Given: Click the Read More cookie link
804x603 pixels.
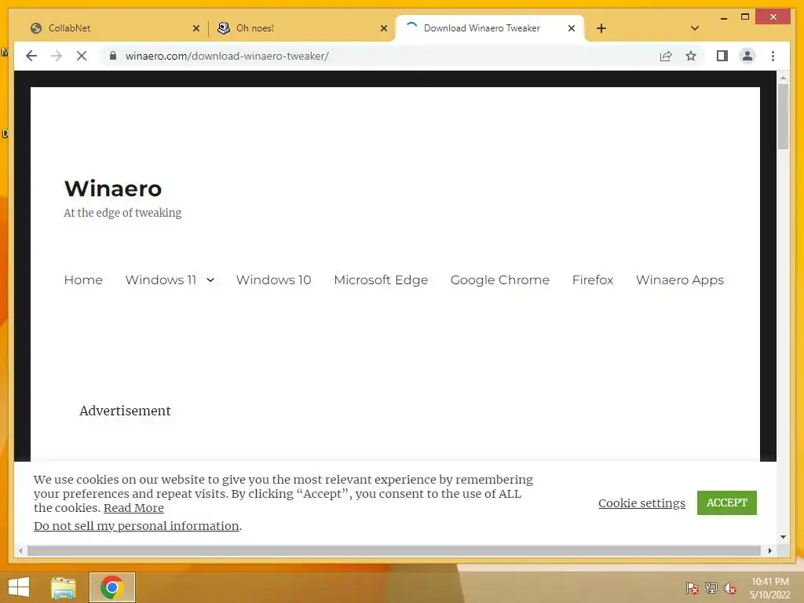Looking at the screenshot, I should tap(133, 508).
